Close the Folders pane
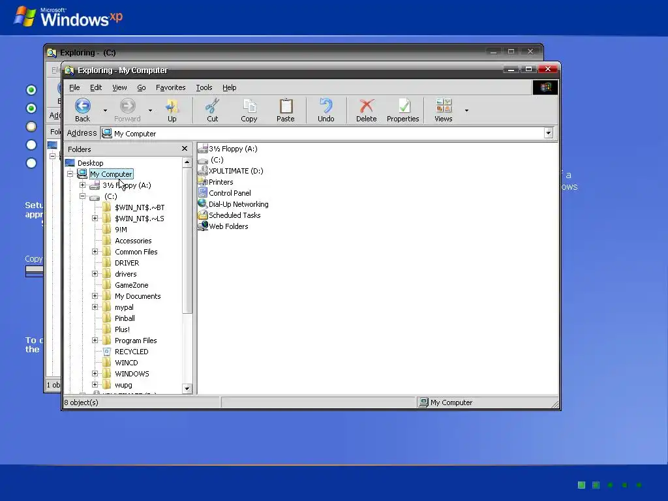 [185, 149]
